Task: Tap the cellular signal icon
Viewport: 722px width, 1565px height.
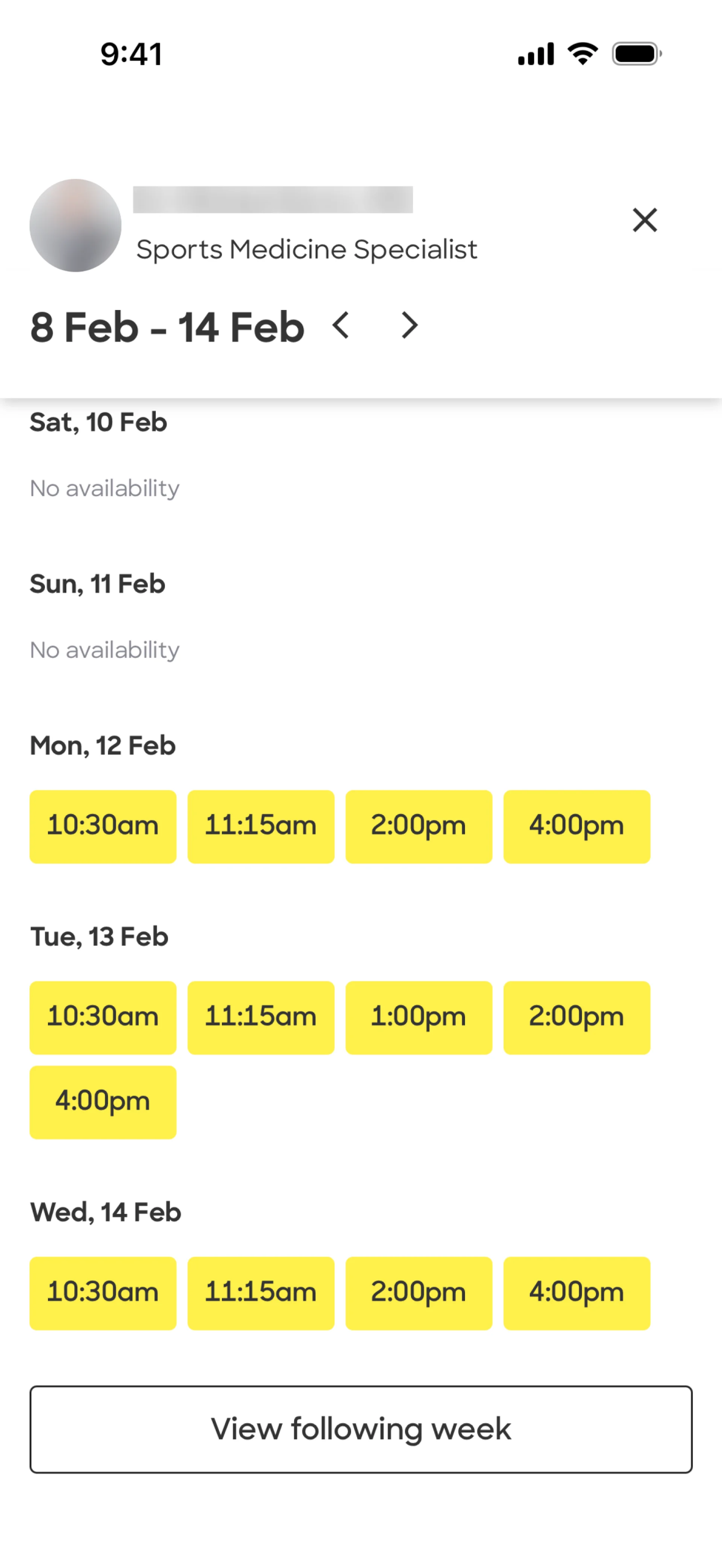Action: (x=535, y=54)
